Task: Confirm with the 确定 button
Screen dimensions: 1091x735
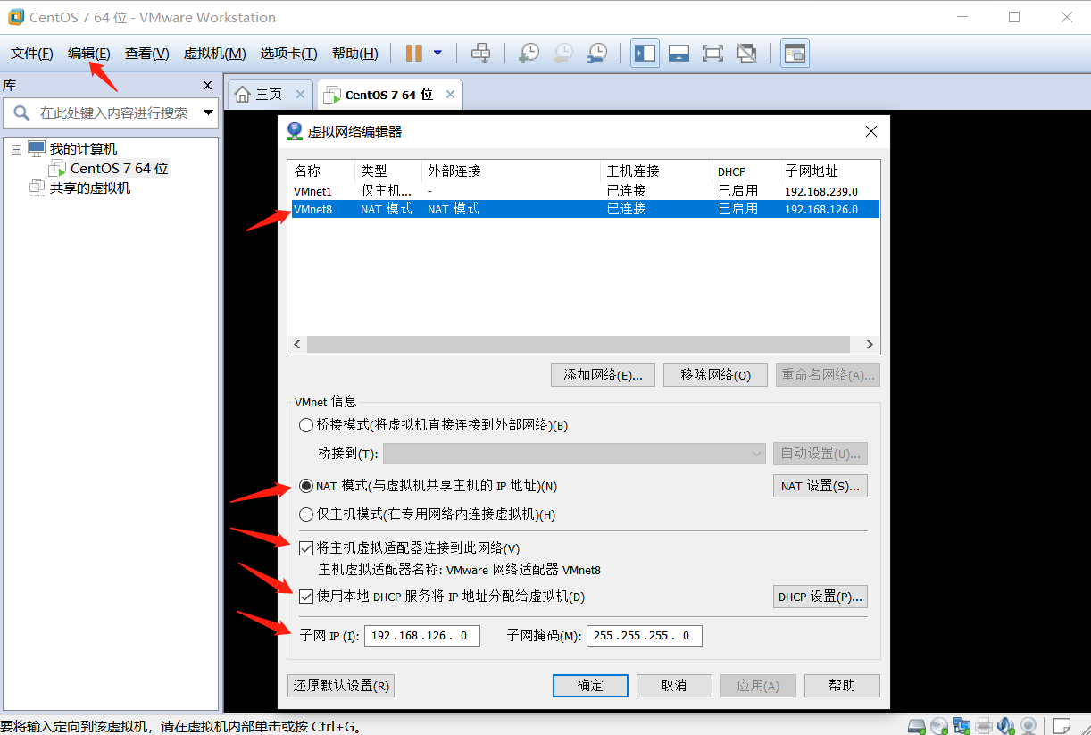Action: click(x=590, y=686)
